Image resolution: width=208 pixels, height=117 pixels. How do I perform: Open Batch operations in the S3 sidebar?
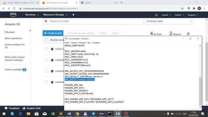(x=13, y=38)
